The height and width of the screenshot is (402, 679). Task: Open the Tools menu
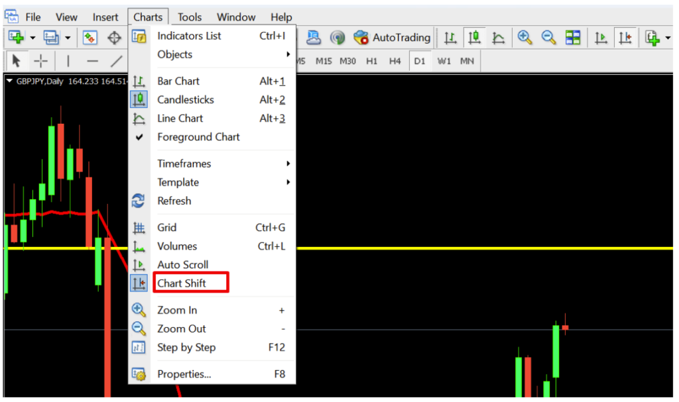tap(189, 17)
